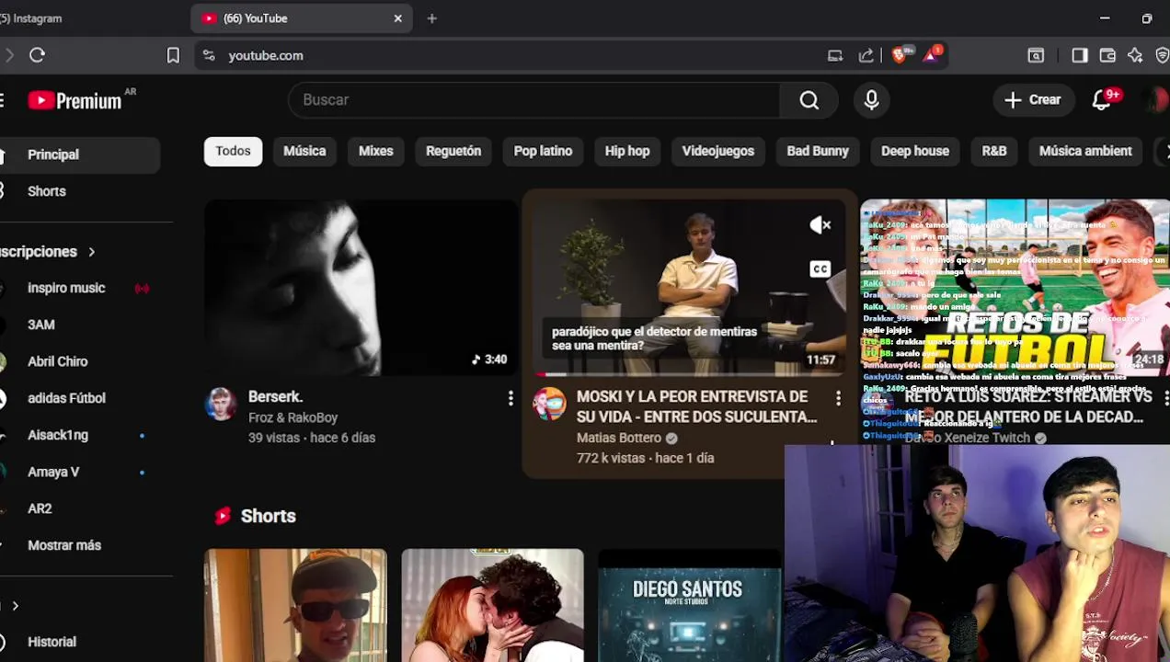Open Leo AI sparkle icon
The height and width of the screenshot is (662, 1170).
pos(1135,55)
